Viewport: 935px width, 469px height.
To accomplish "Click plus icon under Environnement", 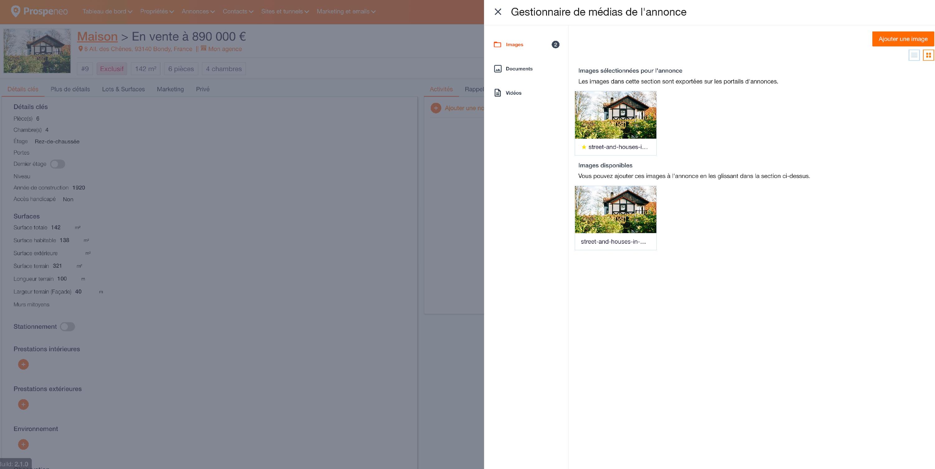I will coord(23,444).
